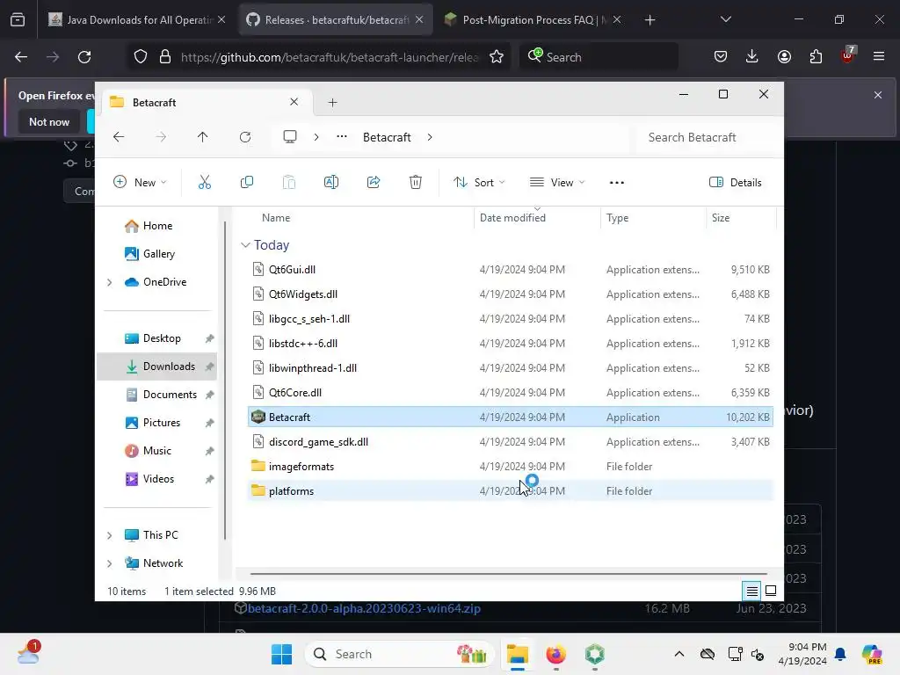Viewport: 900px width, 675px height.
Task: Select Qt6Gui.dll file
Action: pos(511,269)
